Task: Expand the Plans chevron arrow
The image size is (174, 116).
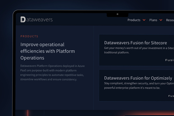Action: click(161, 20)
